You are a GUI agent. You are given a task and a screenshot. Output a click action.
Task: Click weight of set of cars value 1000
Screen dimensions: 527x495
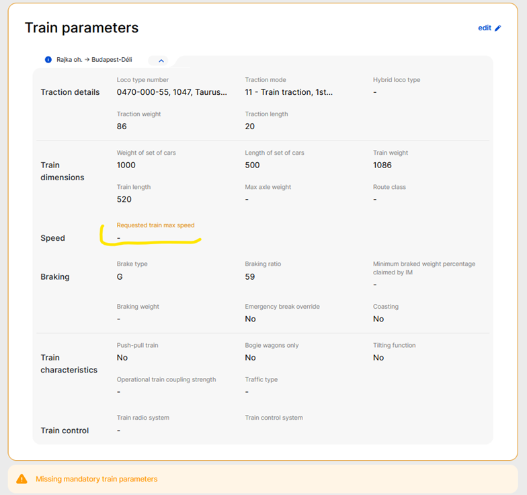pyautogui.click(x=126, y=165)
